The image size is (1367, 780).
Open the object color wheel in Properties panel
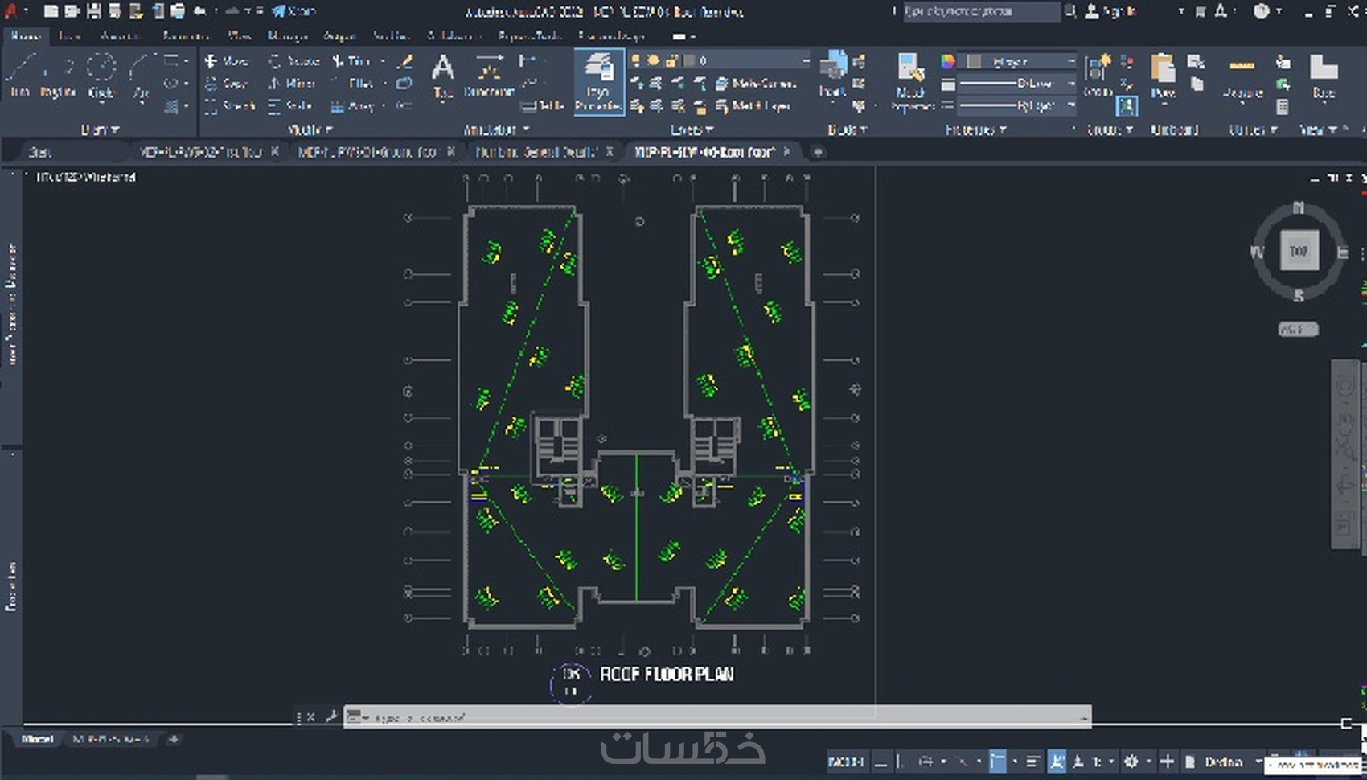pyautogui.click(x=948, y=61)
